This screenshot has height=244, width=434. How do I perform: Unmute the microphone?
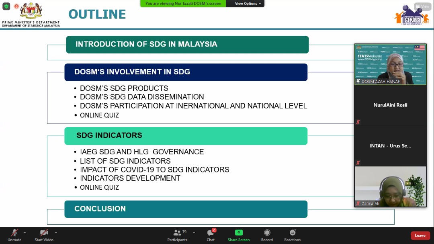tap(14, 236)
